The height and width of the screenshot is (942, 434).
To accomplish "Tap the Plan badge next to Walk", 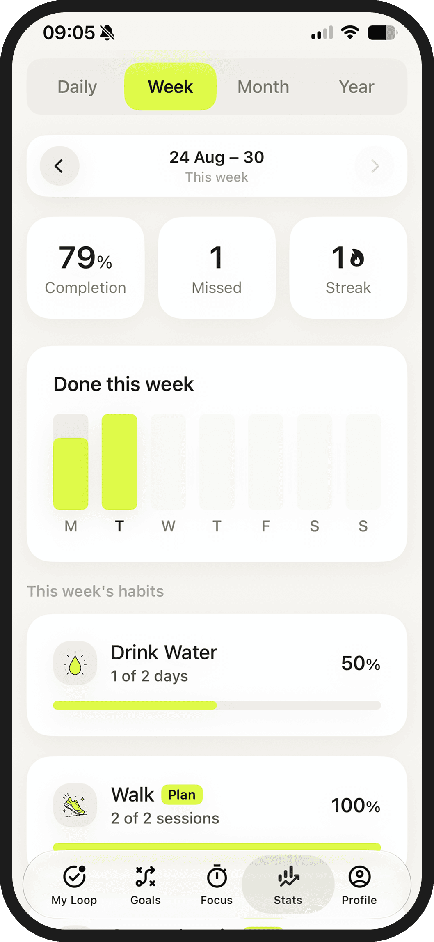I will click(182, 795).
